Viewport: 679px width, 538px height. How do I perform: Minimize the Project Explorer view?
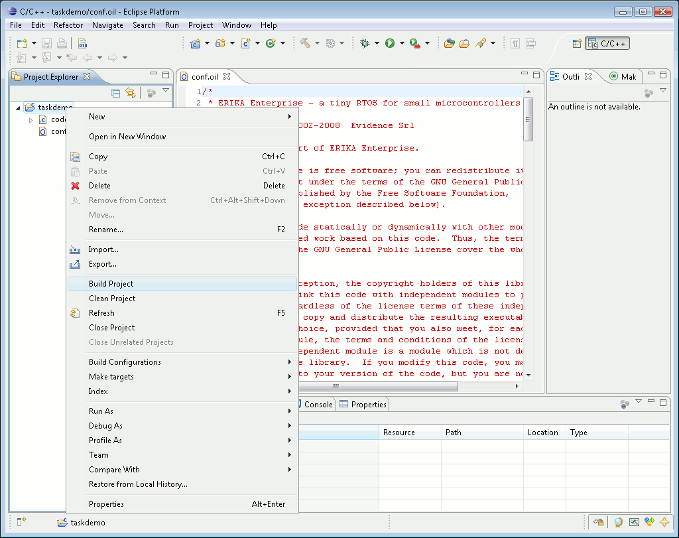[x=154, y=74]
